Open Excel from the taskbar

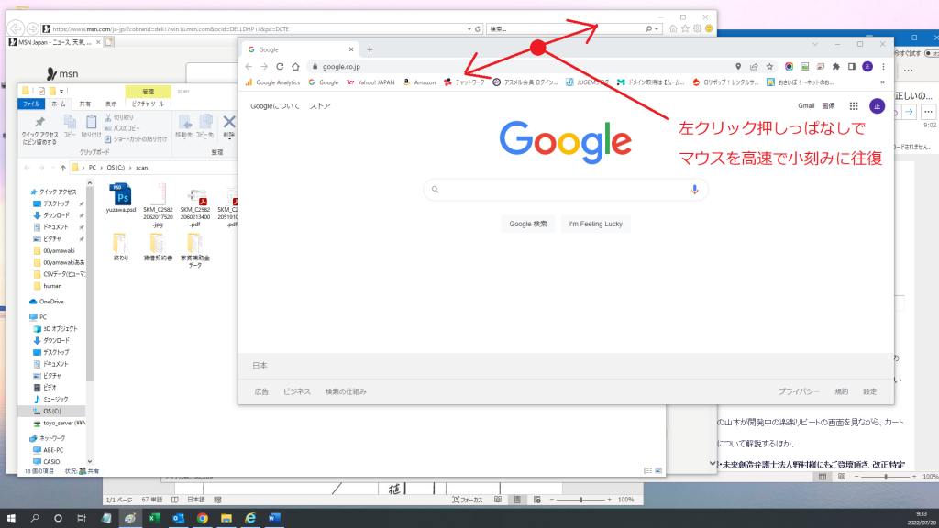[154, 518]
